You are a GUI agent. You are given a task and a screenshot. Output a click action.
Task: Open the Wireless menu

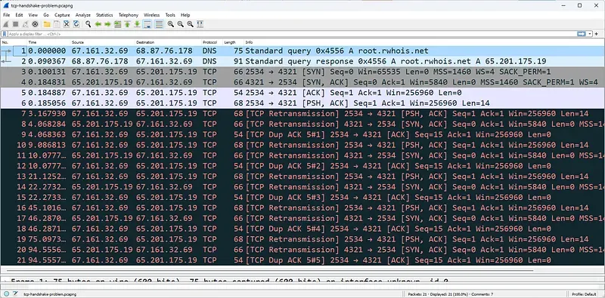152,15
